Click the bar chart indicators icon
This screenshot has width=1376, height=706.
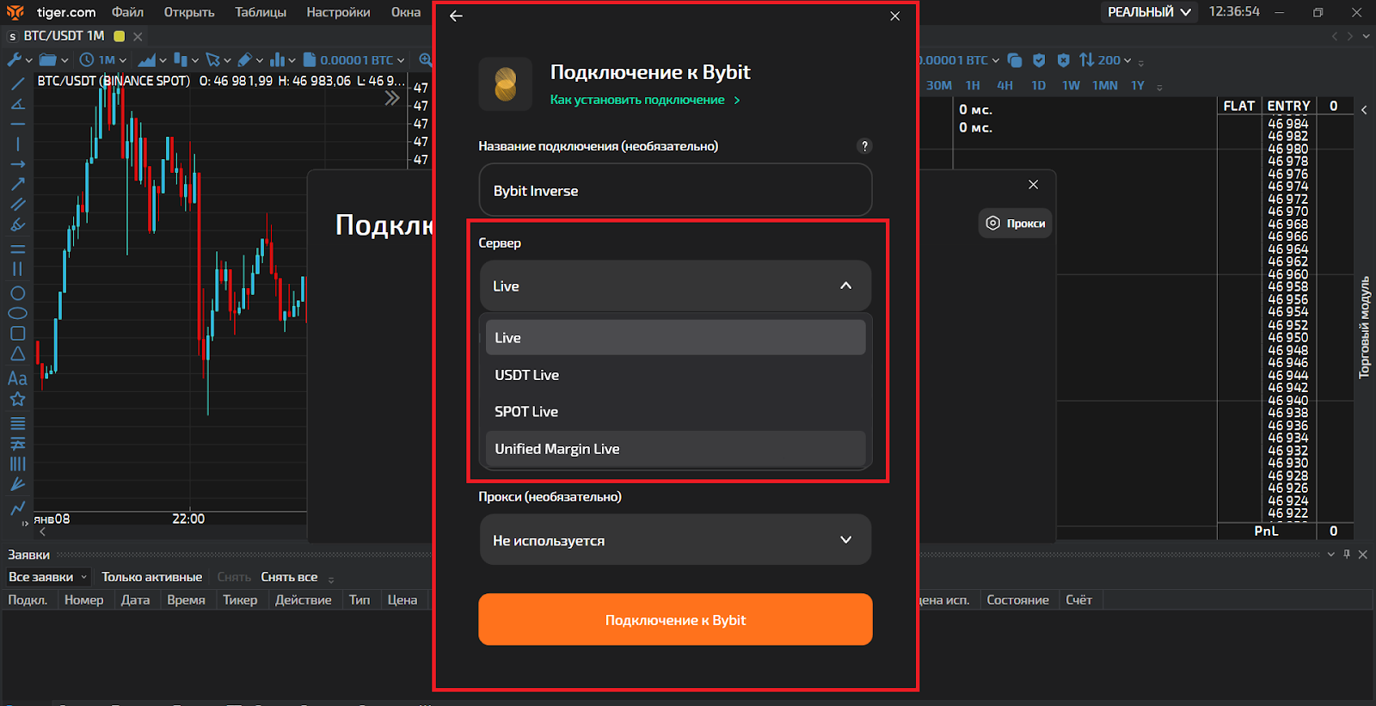(277, 60)
